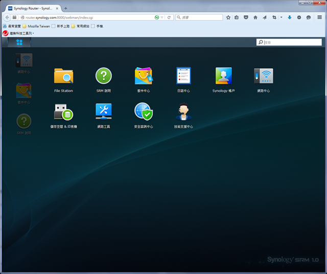Go back with browser back arrow
The image size is (327, 274).
(7, 17)
